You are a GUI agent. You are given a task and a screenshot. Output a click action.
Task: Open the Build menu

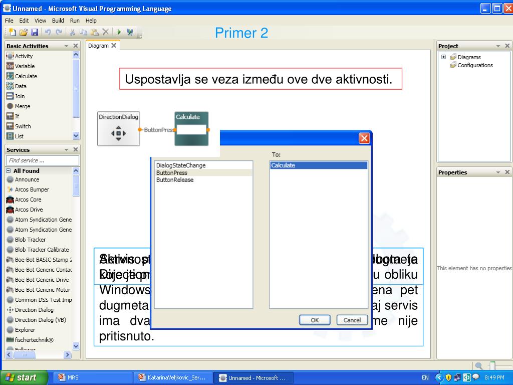(x=58, y=20)
